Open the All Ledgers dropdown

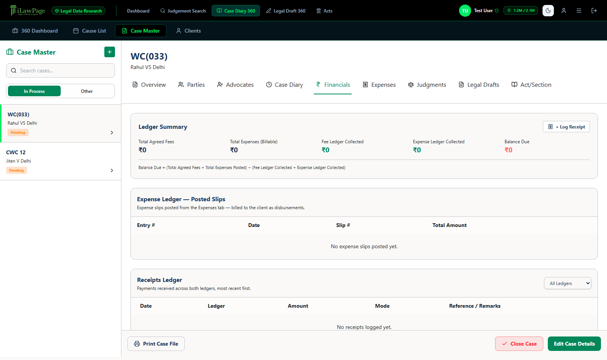click(568, 283)
